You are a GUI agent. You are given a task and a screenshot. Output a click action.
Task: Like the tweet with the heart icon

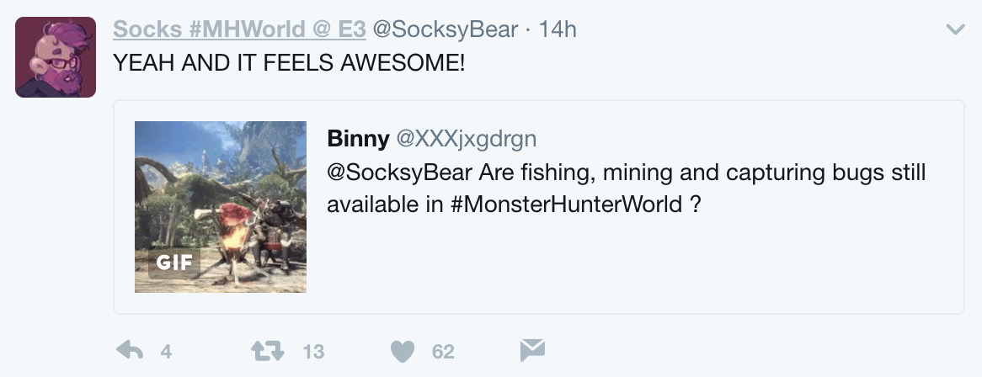coord(405,351)
